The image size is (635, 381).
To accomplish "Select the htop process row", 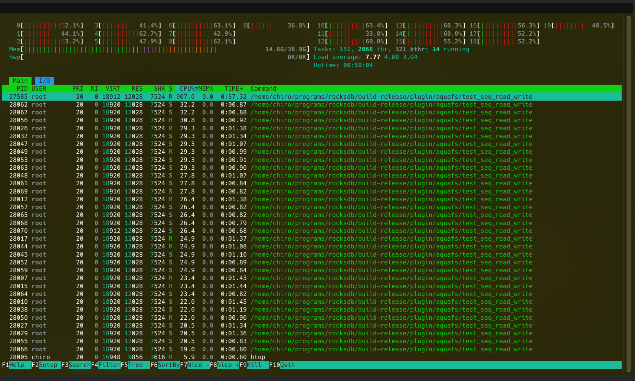I will (x=258, y=357).
